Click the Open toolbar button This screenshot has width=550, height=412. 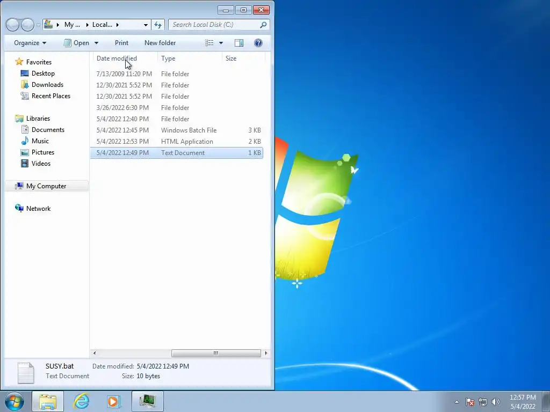(77, 43)
